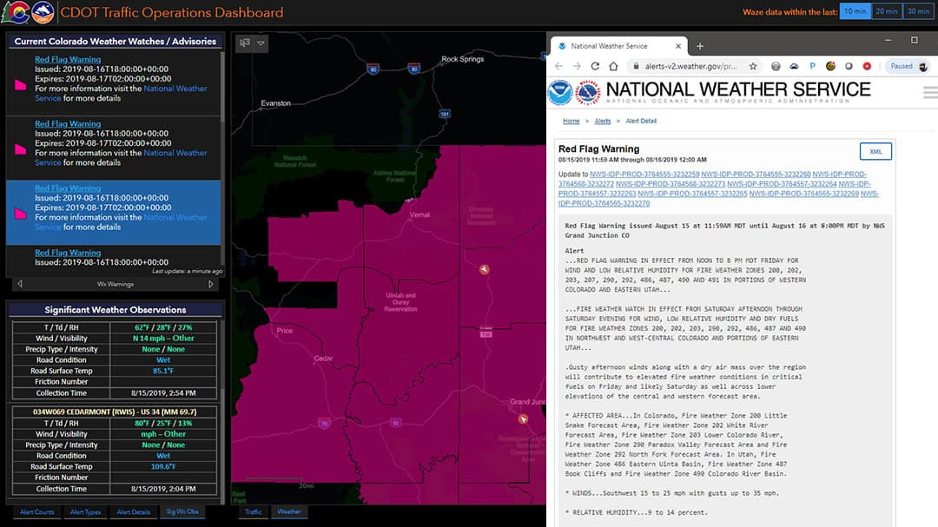Open the browser home page icon
Image resolution: width=938 pixels, height=527 pixels.
613,66
